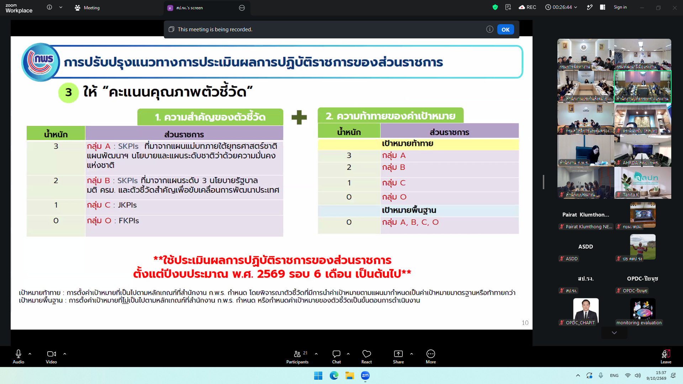The height and width of the screenshot is (384, 683).
Task: Open the view layout icon
Action: 603,7
